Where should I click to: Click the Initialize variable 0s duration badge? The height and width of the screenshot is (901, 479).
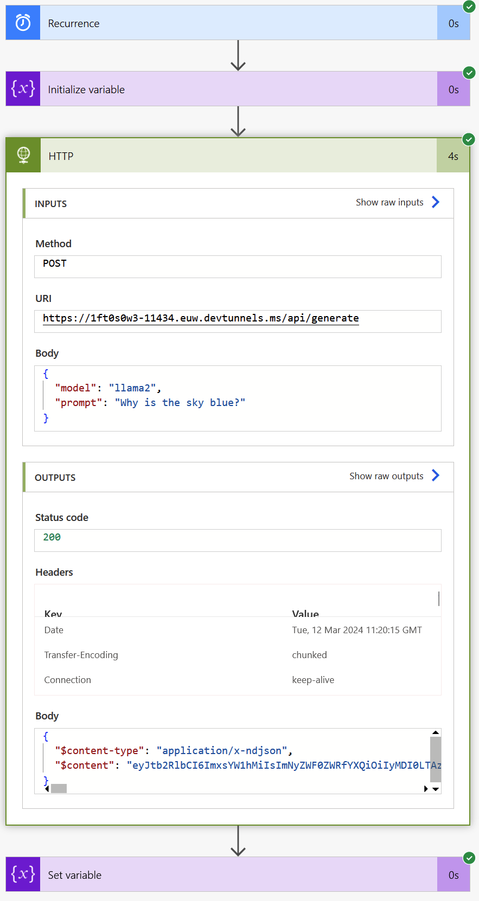coord(454,89)
